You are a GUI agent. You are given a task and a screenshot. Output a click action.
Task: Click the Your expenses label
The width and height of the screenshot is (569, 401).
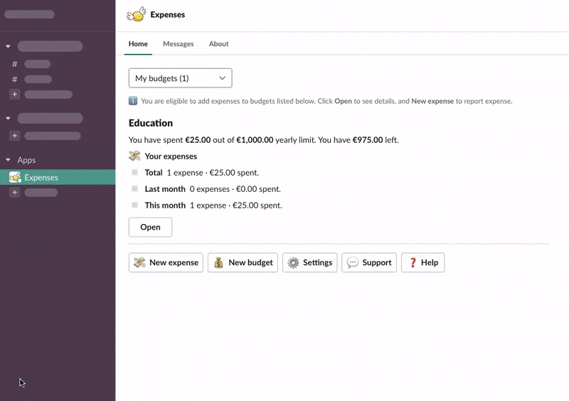pyautogui.click(x=171, y=156)
